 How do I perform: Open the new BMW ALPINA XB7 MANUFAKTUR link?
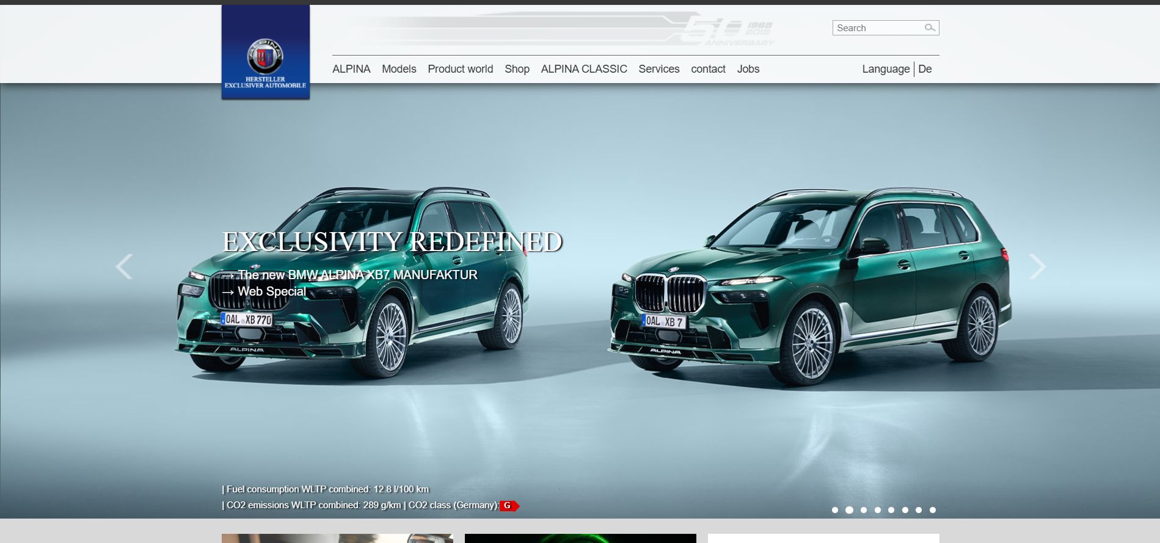pos(357,275)
